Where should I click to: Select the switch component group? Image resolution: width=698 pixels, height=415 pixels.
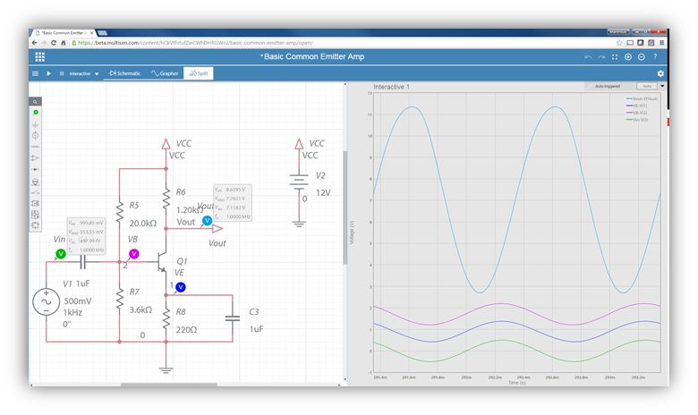coord(35,192)
